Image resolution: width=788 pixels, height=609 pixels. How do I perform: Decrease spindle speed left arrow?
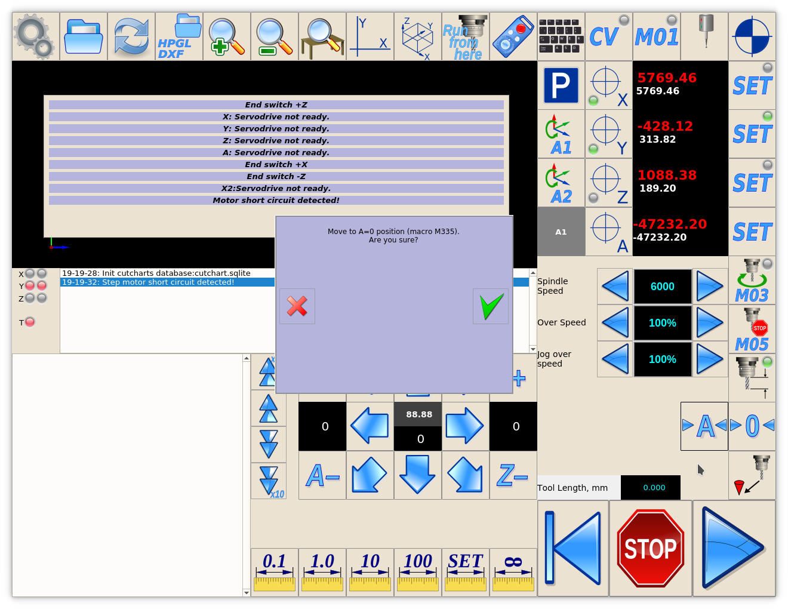[x=615, y=287]
